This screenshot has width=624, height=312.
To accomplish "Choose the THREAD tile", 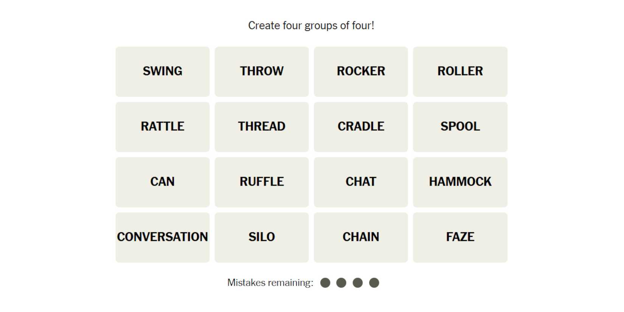I will 261,127.
